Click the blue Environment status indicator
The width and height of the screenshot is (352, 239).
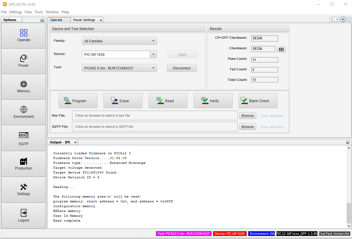coord(262,234)
